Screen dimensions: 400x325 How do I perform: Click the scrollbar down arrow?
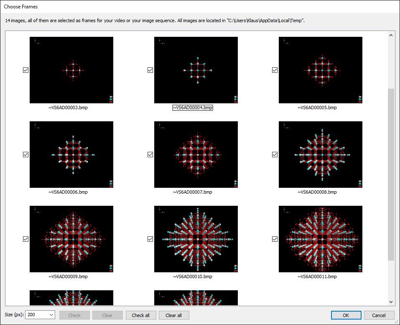(x=391, y=301)
